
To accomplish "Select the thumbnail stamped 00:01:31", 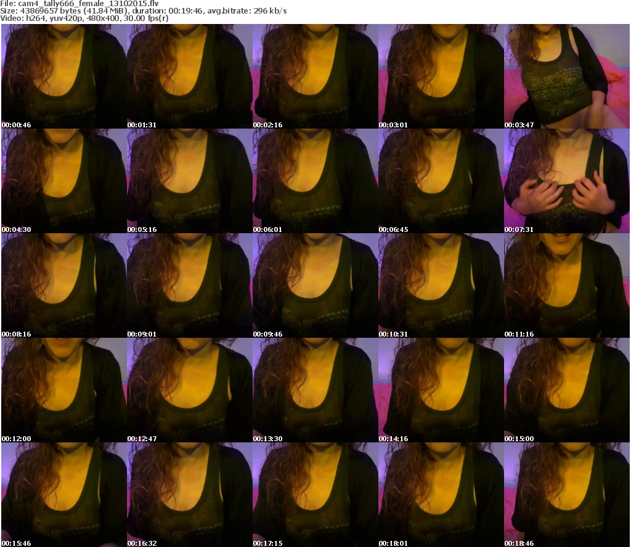I will 190,76.
